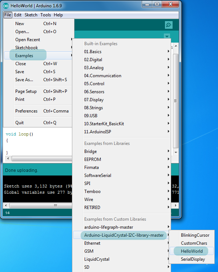Expand 07.Display examples
218x272 pixels.
(x=122, y=100)
